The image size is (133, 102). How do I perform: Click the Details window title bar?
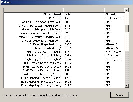(x=67, y=2)
